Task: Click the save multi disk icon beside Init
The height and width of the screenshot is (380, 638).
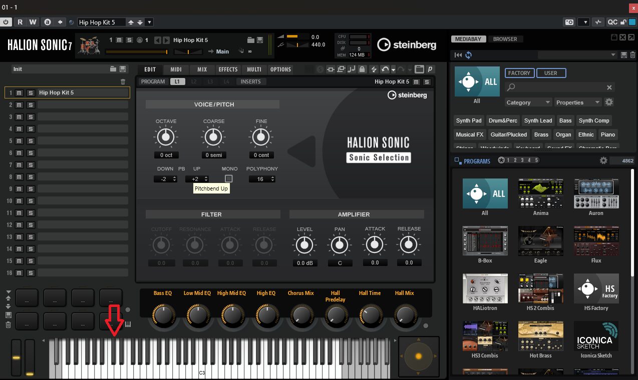Action: point(123,69)
